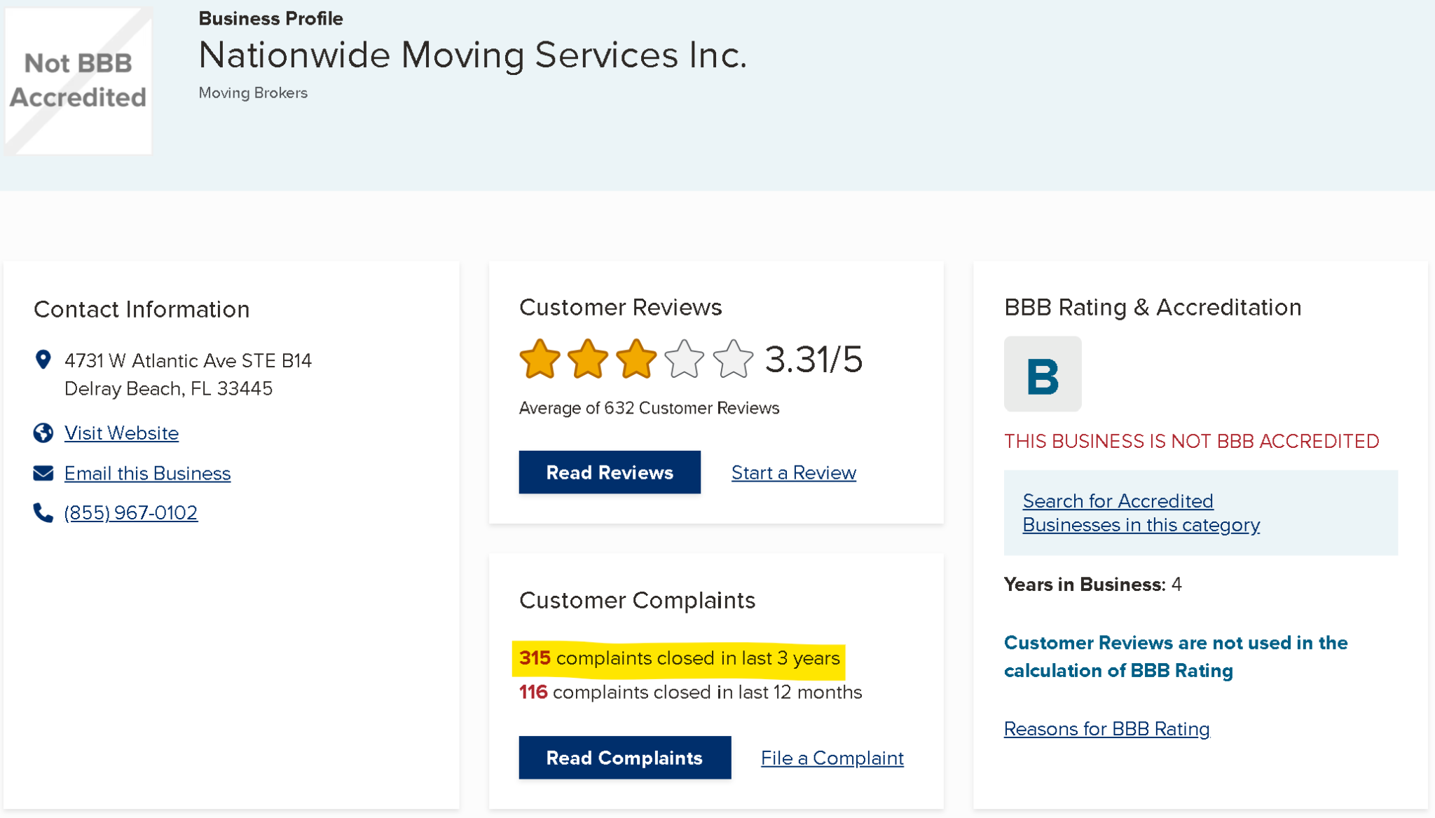The height and width of the screenshot is (818, 1435).
Task: Select the Start a Review link
Action: (794, 473)
